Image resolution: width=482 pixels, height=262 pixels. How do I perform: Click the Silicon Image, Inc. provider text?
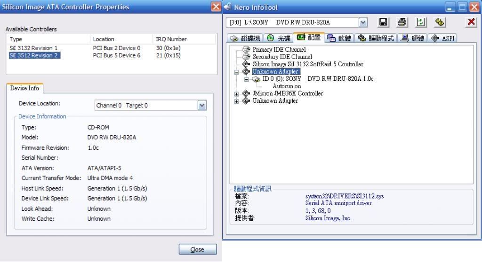click(x=328, y=218)
